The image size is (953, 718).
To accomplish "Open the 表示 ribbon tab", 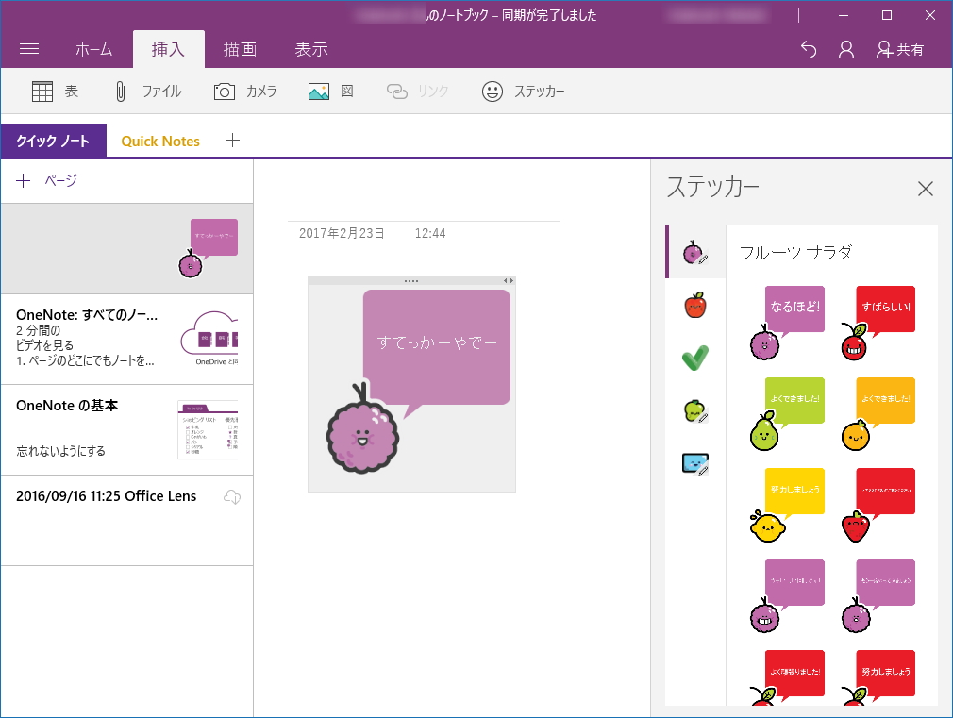I will click(x=311, y=49).
